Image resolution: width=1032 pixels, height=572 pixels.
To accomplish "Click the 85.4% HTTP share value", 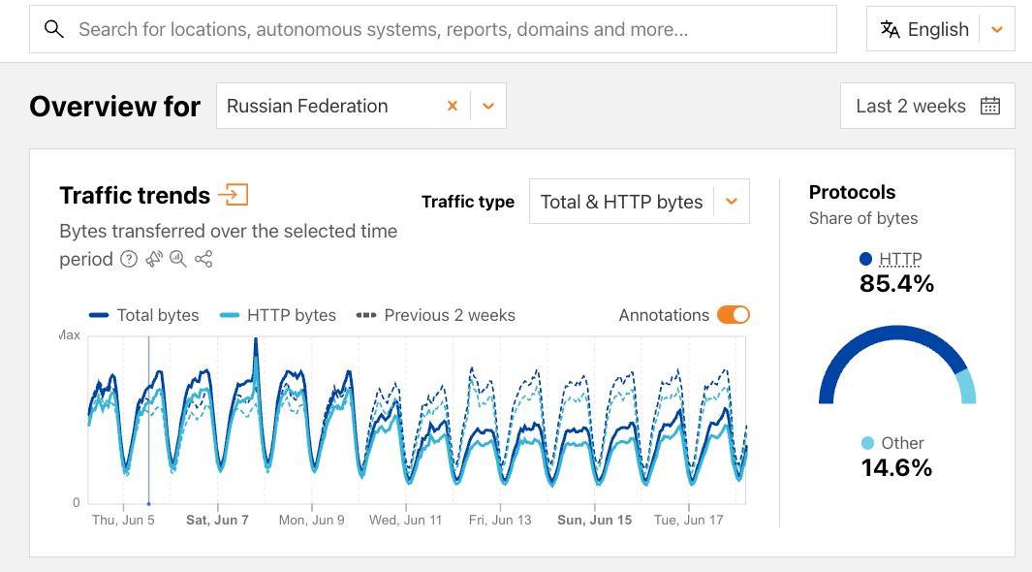I will 896,284.
